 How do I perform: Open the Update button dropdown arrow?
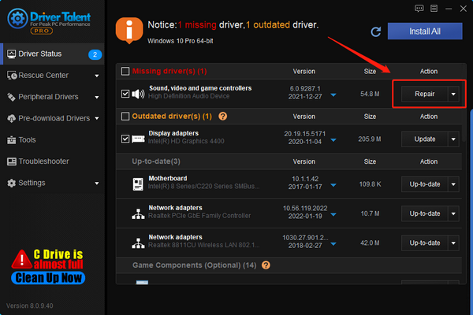(453, 139)
